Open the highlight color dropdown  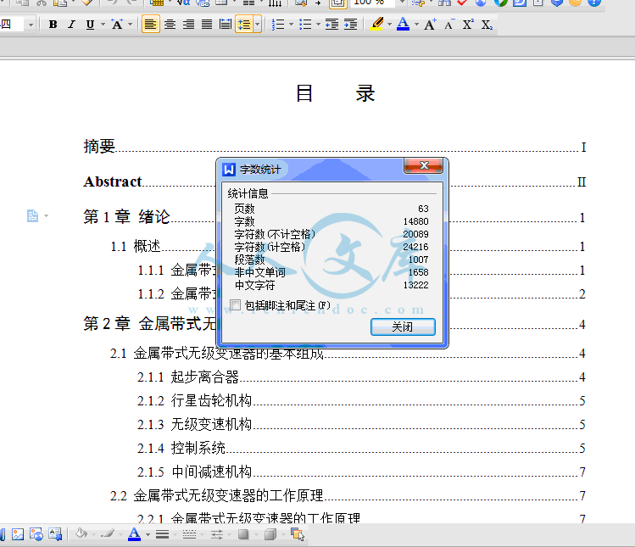(390, 25)
